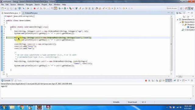Click the Quick Access search field
The image size is (195, 110).
[172, 8]
